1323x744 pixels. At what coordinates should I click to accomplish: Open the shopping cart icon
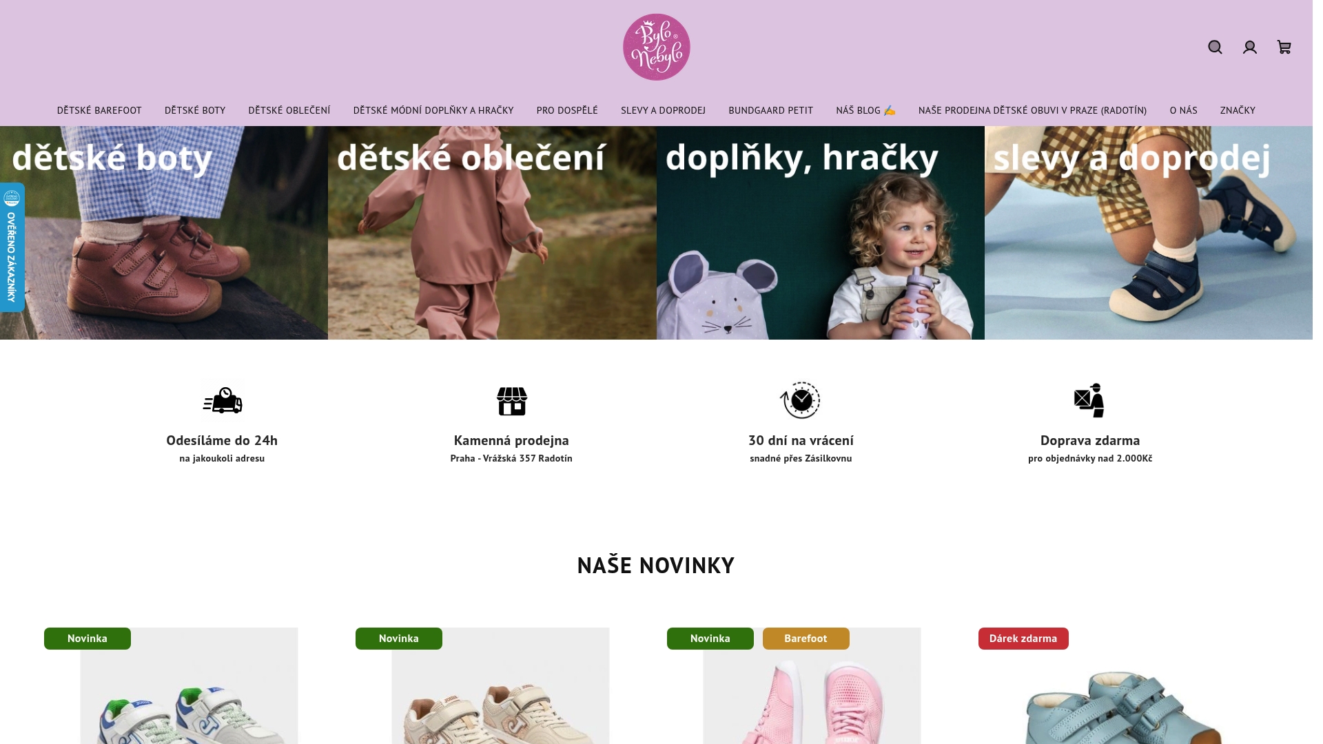click(1284, 47)
